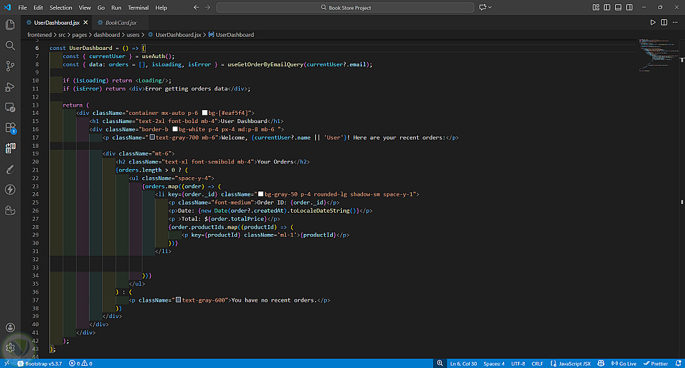Click the Split Editor icon
Viewport: 685px width, 368px height.
[664, 23]
